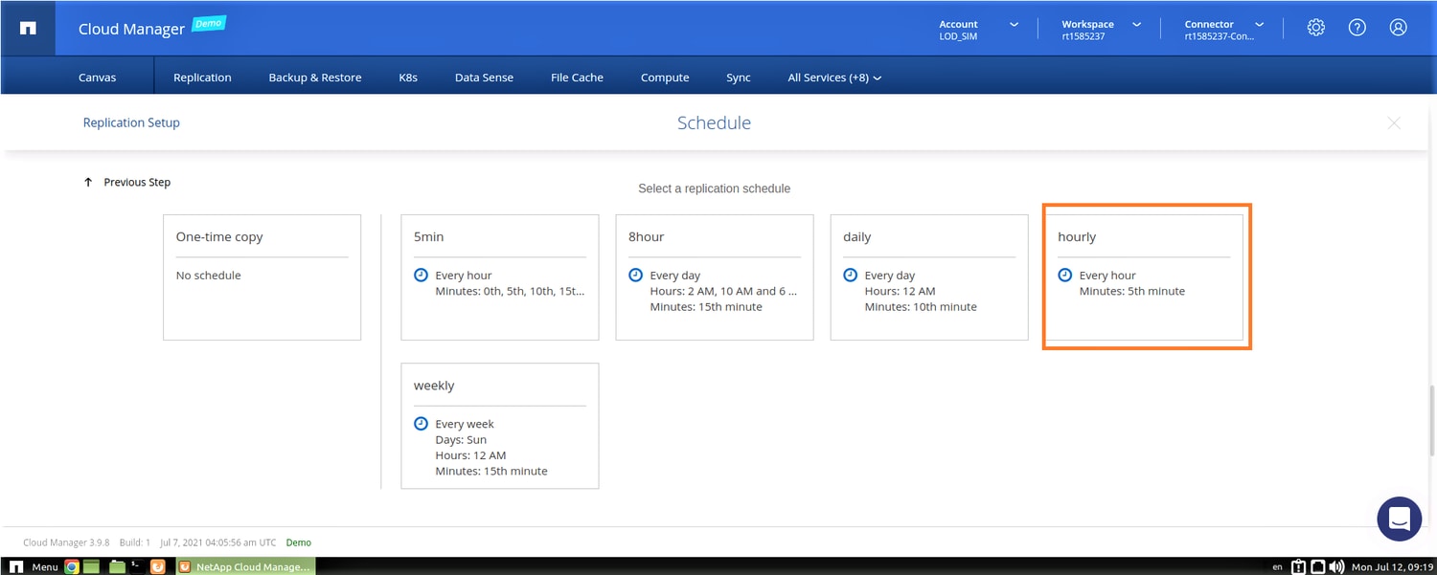This screenshot has width=1437, height=575.
Task: Go to the Backup & Restore tab
Action: [315, 77]
